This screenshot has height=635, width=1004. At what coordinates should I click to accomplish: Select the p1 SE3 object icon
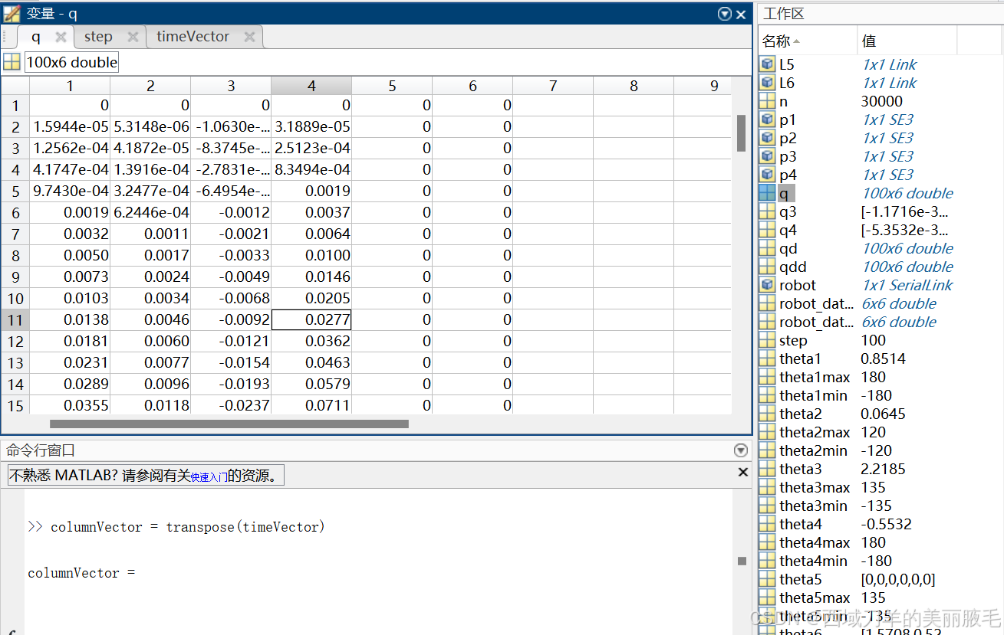click(767, 119)
